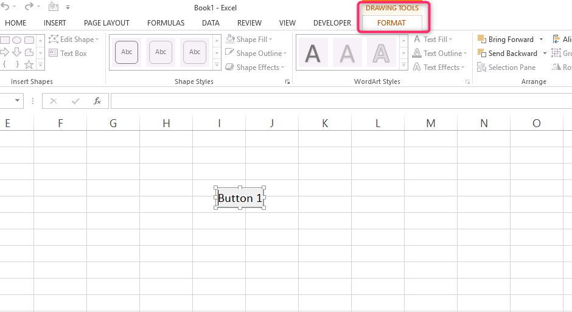Open the PAGE LAYOUT tab
The height and width of the screenshot is (312, 572).
[106, 23]
